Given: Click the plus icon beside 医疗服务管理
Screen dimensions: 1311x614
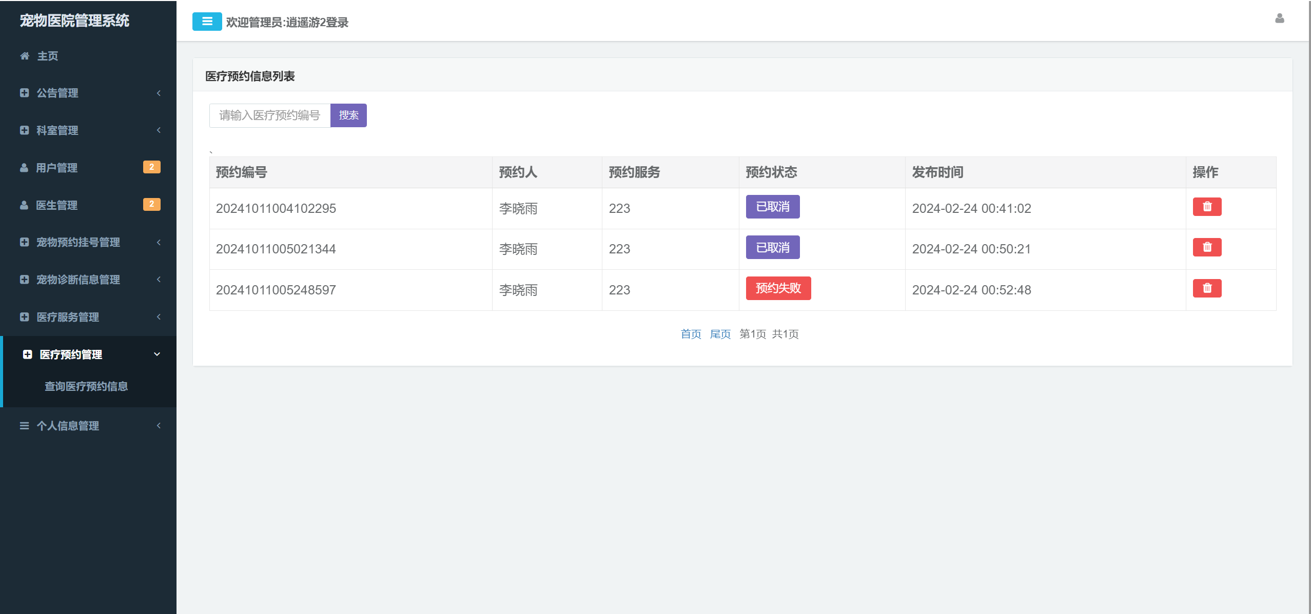Looking at the screenshot, I should [24, 317].
